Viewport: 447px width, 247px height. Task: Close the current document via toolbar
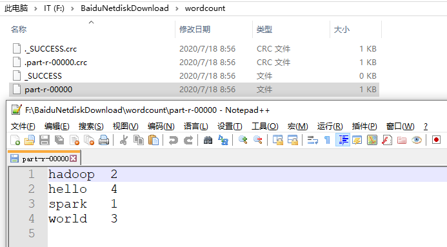(x=74, y=140)
